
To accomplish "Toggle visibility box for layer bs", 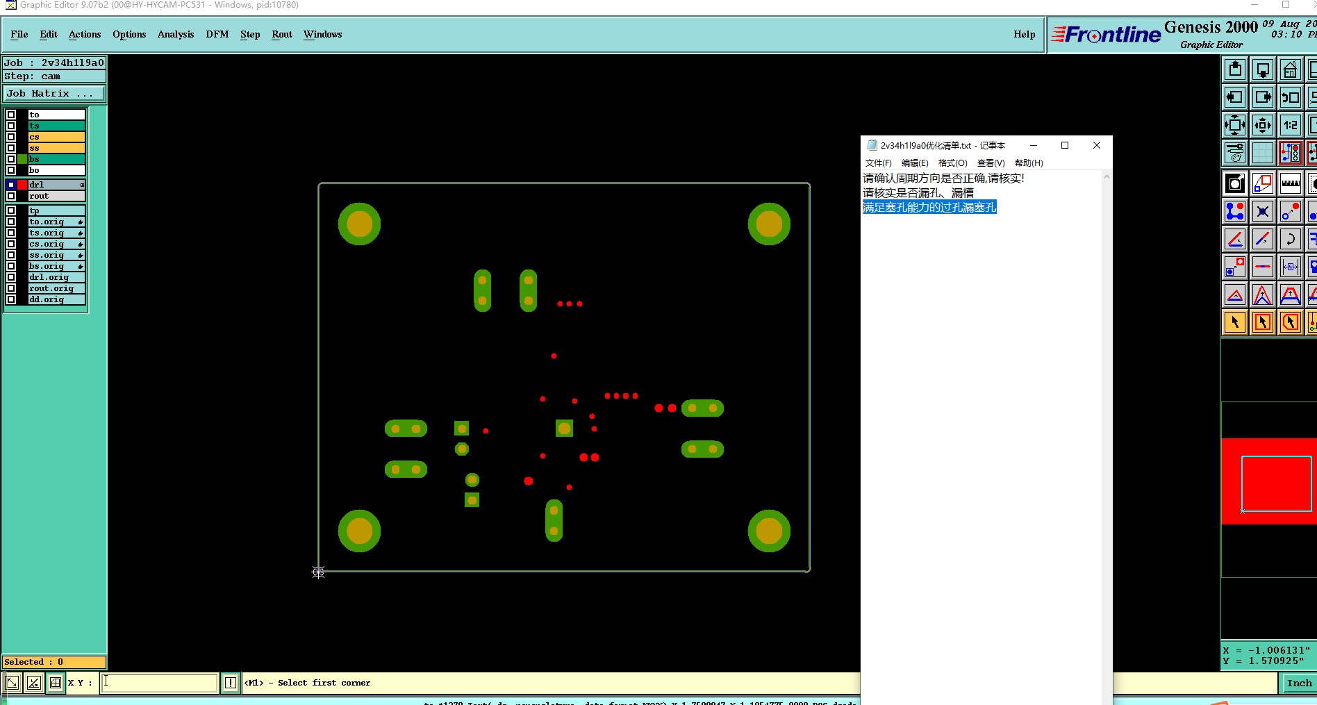I will coord(11,159).
